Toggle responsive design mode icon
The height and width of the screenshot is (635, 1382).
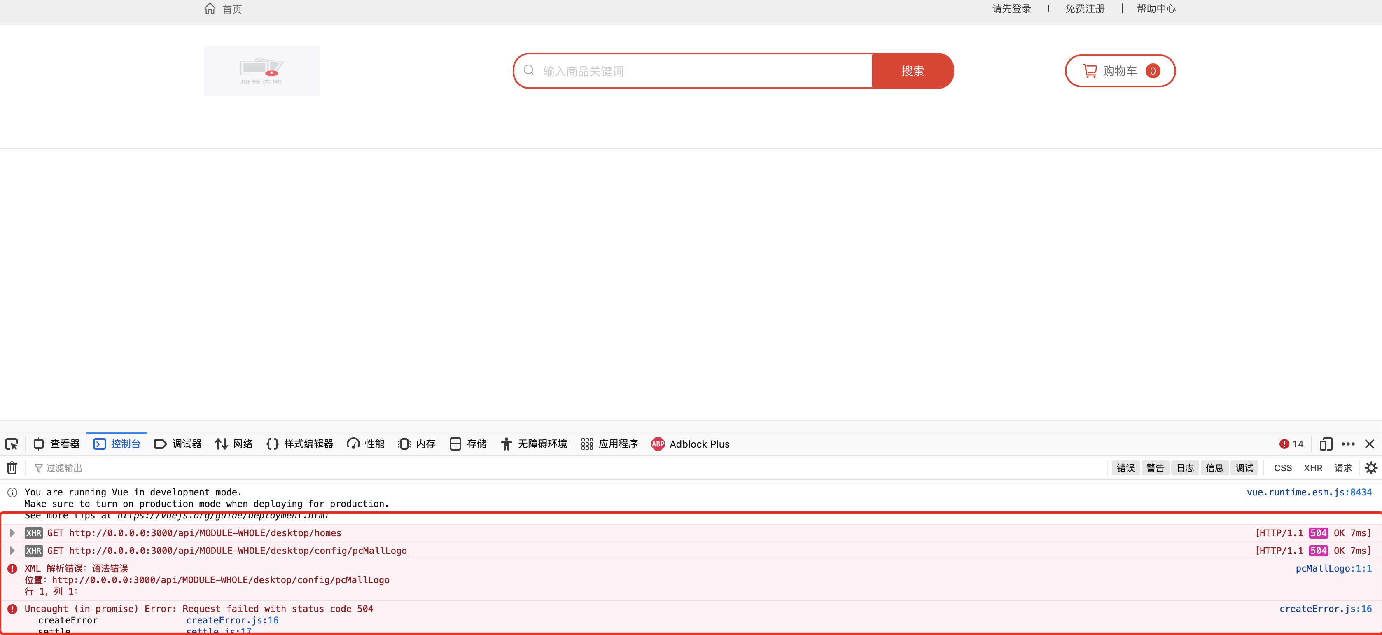1326,444
